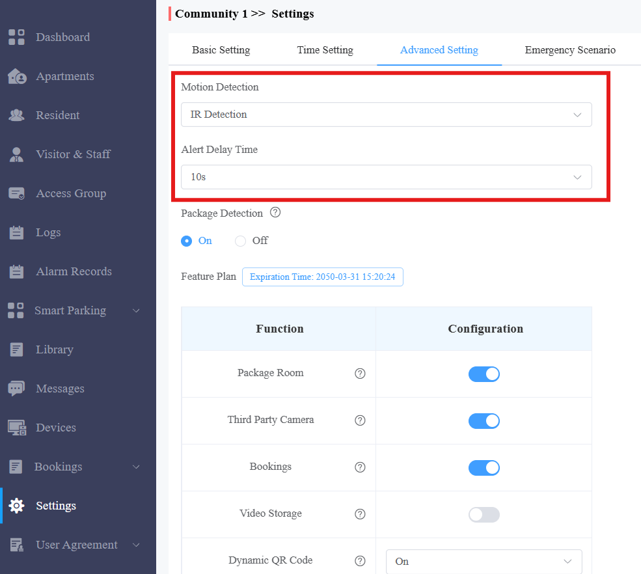641x574 pixels.
Task: Toggle the Package Room switch
Action: click(484, 374)
